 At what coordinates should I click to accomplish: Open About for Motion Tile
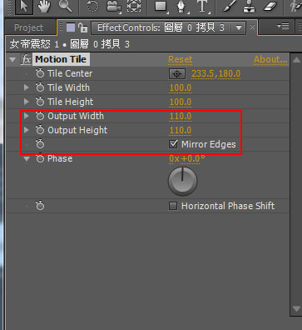[x=270, y=59]
